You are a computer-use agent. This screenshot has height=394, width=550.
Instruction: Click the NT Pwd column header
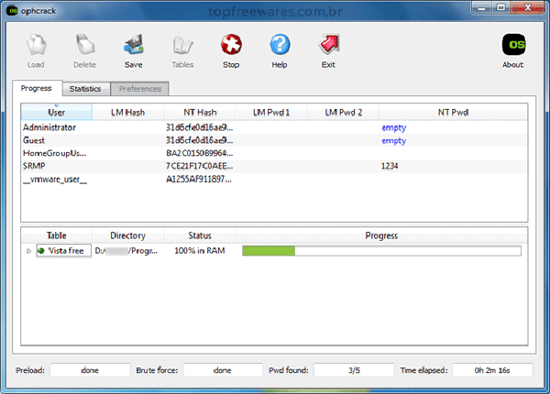coord(453,112)
